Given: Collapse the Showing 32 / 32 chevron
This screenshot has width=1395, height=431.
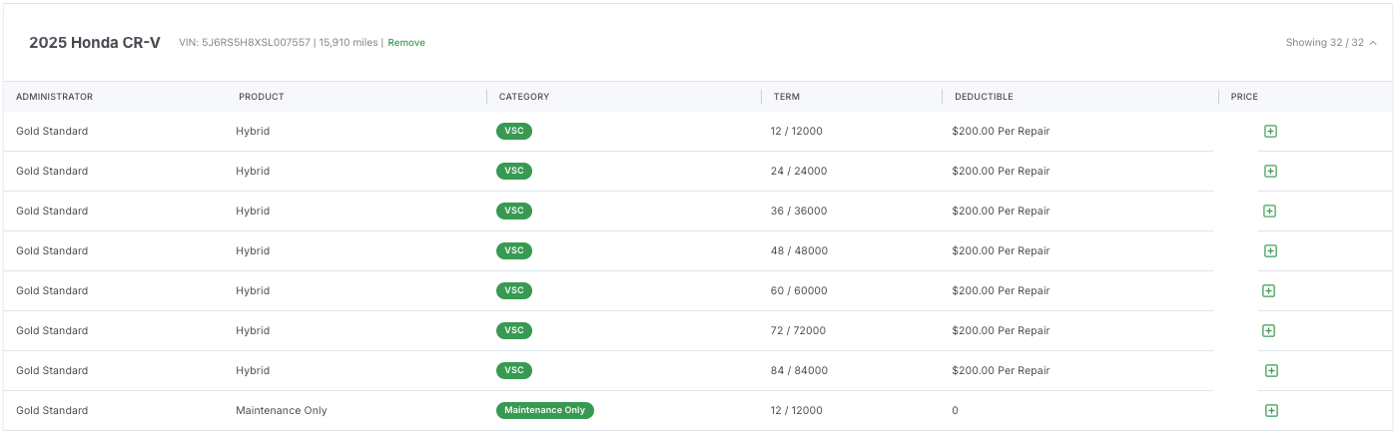Looking at the screenshot, I should point(1373,43).
